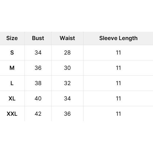Select the M size row label
Image resolution: width=153 pixels, height=153 pixels.
tap(12, 68)
